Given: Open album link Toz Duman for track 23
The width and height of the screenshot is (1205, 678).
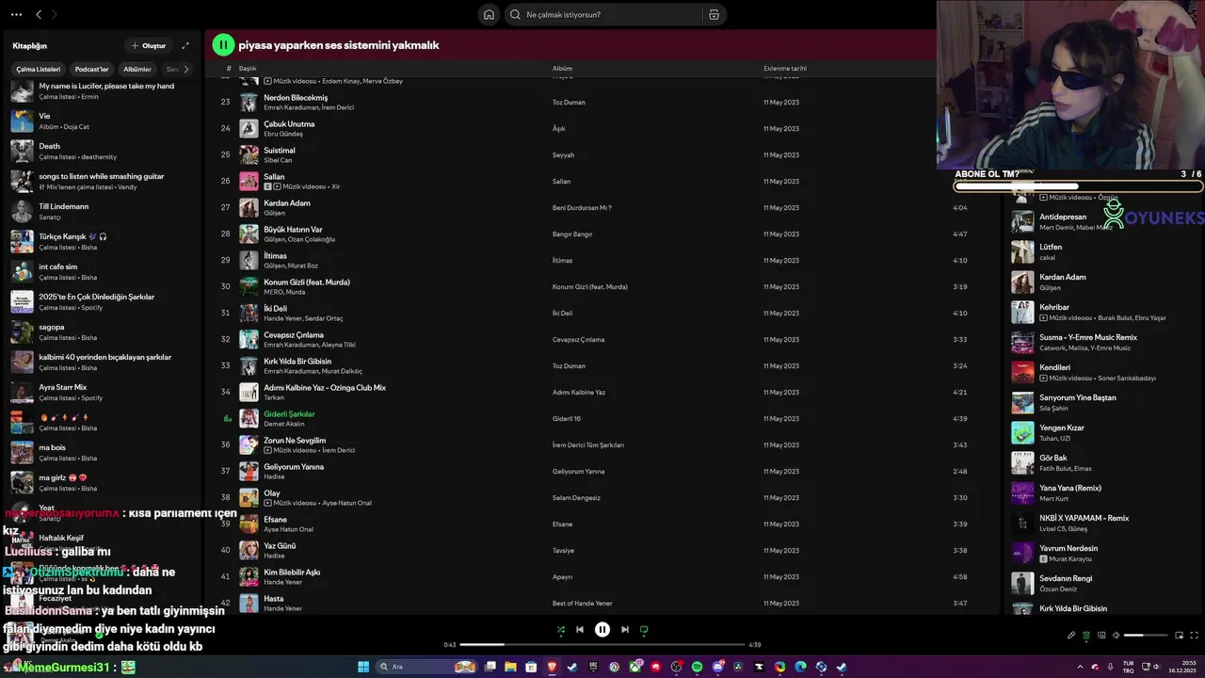Looking at the screenshot, I should 569,102.
